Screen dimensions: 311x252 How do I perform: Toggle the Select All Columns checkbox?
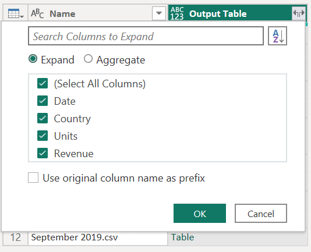point(43,83)
